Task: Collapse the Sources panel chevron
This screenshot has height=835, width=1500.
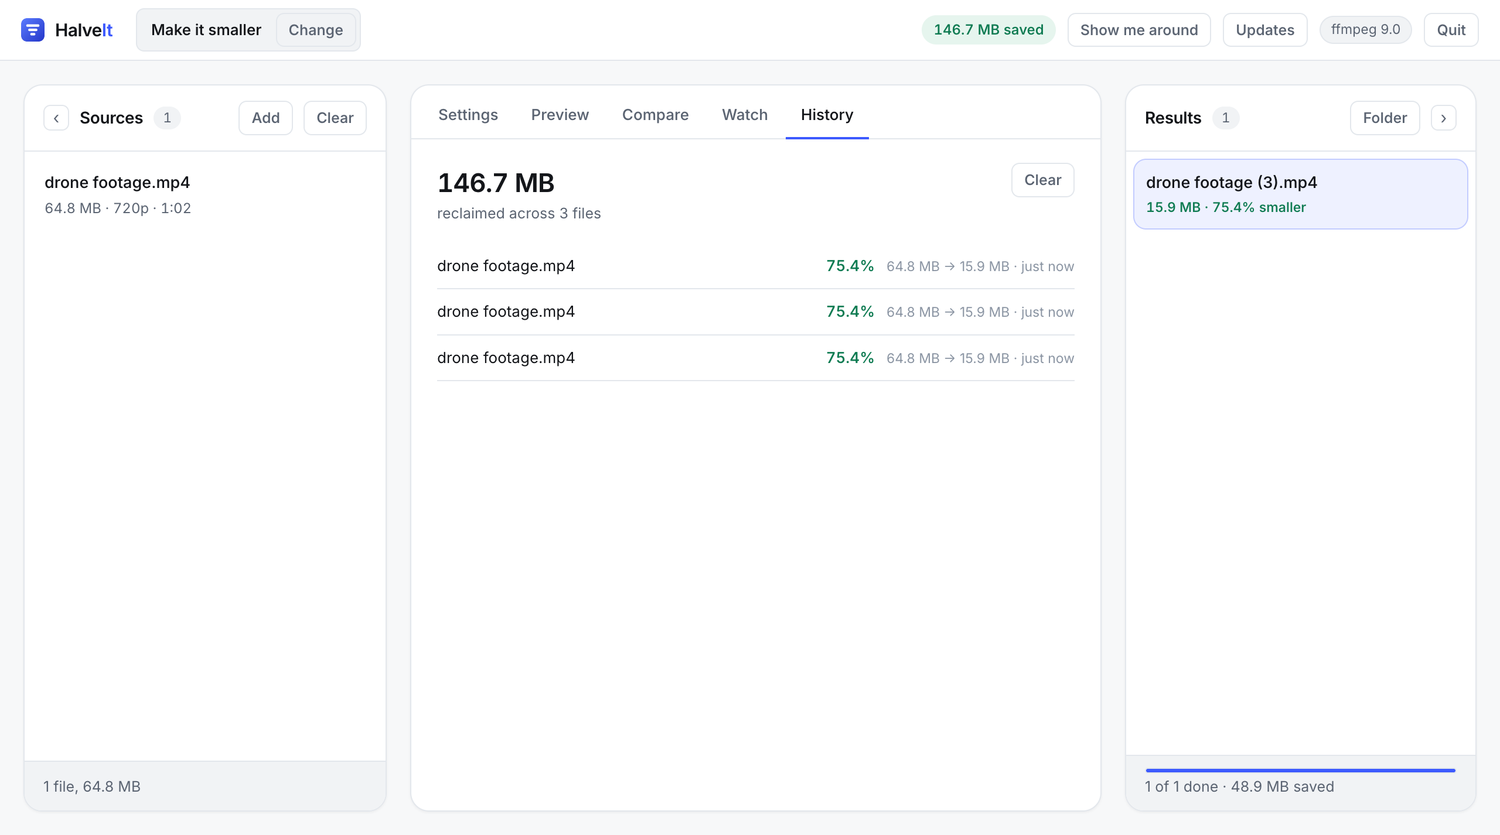Action: (x=56, y=118)
